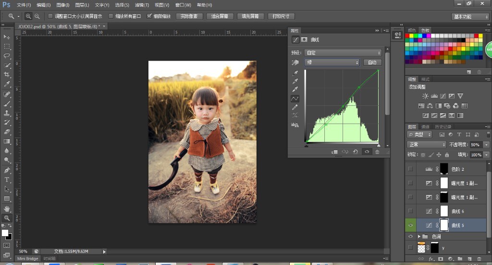The image size is (492, 265).
Task: Open blend mode dropdown 正常
Action: tap(426, 145)
